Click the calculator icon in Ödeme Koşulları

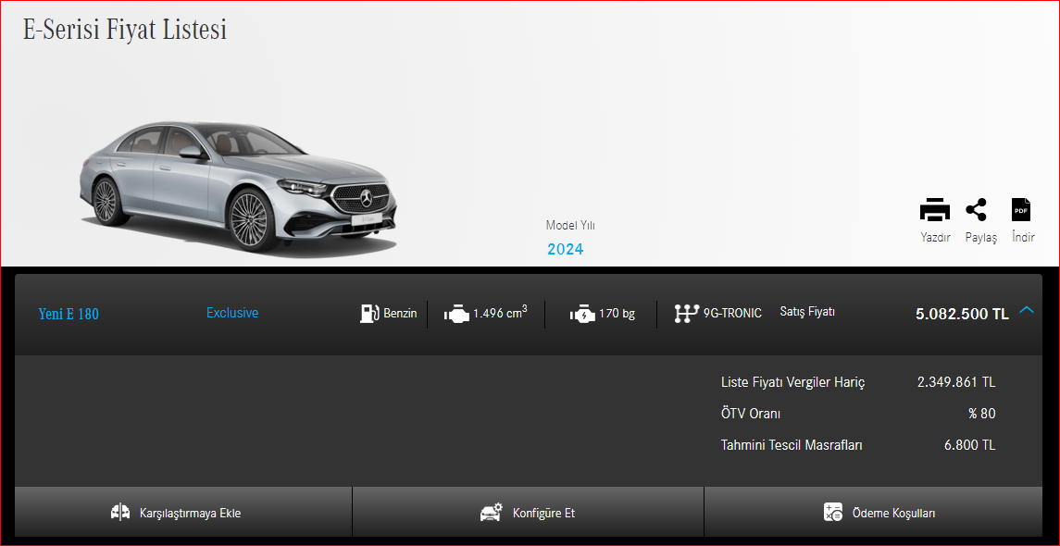(x=833, y=512)
